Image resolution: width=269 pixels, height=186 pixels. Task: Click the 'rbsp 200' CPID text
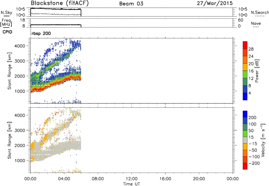(41, 33)
